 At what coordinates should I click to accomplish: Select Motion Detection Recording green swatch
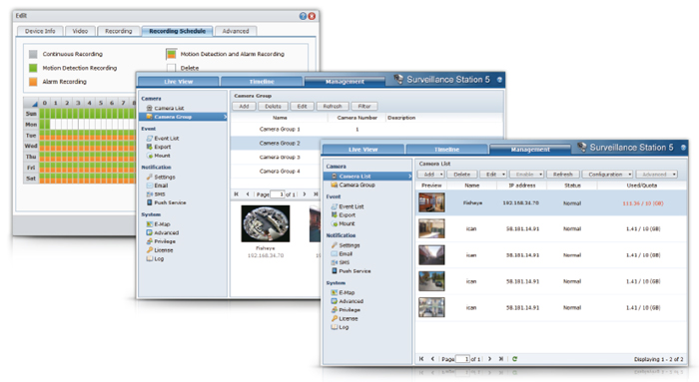click(x=33, y=68)
